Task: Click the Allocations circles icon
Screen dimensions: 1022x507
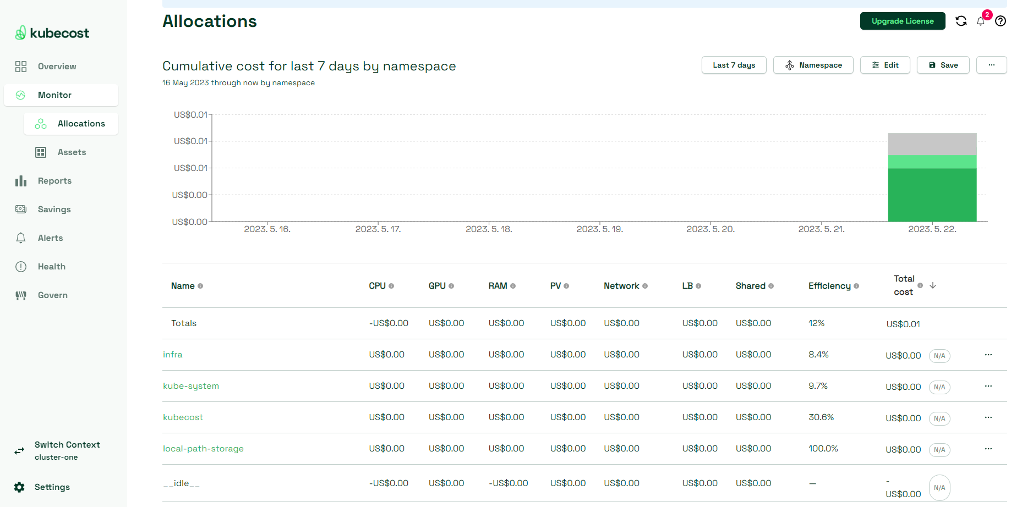Action: point(41,124)
